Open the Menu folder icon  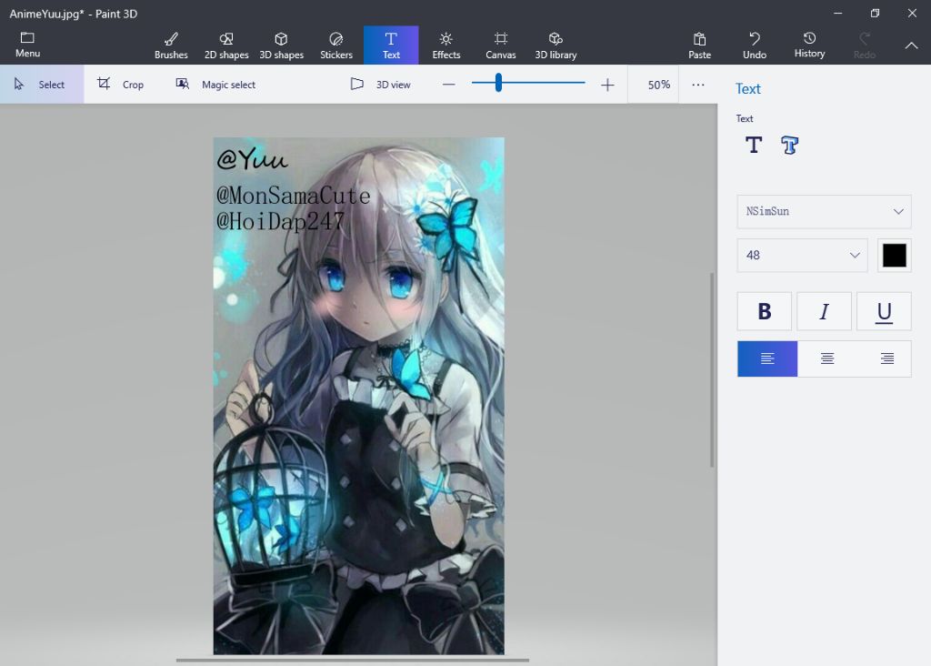tap(27, 45)
